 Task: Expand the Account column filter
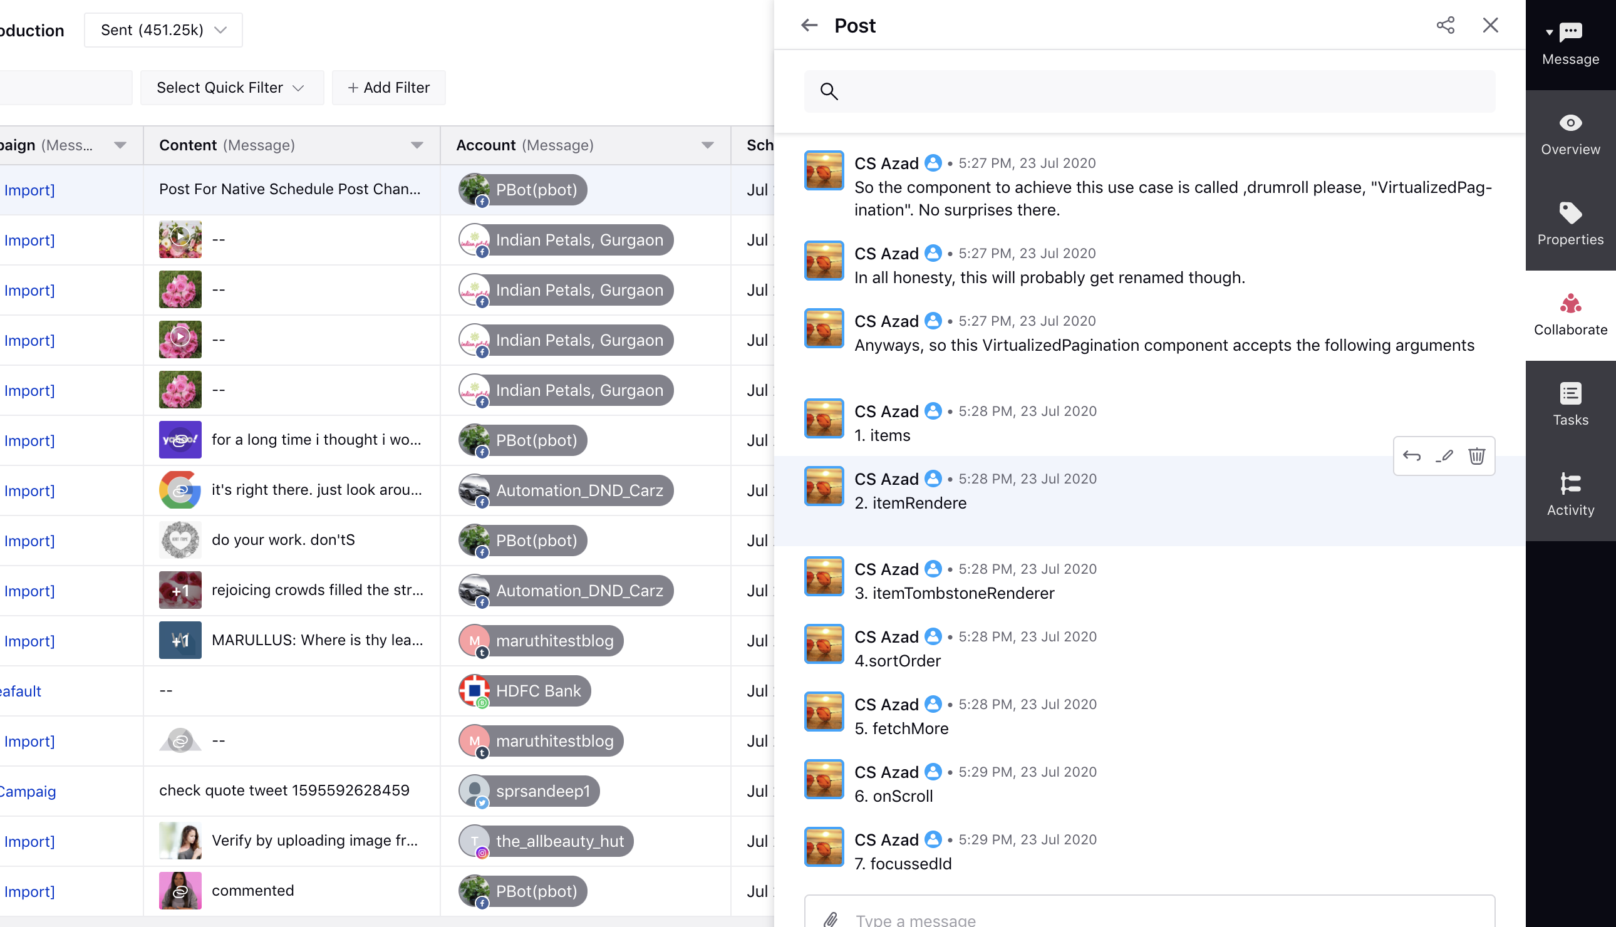[708, 144]
